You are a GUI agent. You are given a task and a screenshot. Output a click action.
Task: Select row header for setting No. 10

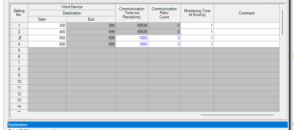pos(19,81)
